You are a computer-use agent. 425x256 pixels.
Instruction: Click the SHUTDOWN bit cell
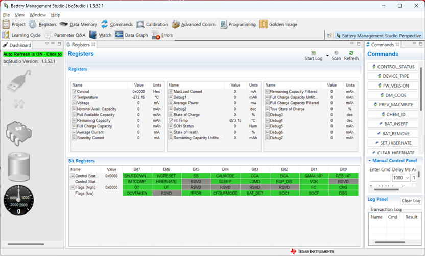pyautogui.click(x=137, y=176)
